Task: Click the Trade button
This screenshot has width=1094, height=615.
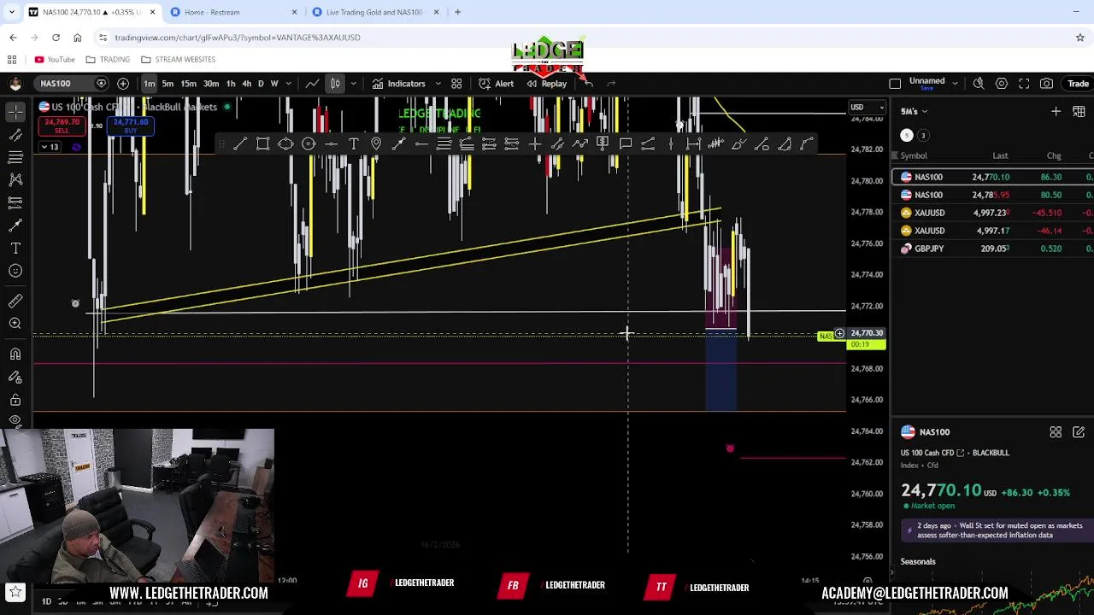Action: [1077, 84]
